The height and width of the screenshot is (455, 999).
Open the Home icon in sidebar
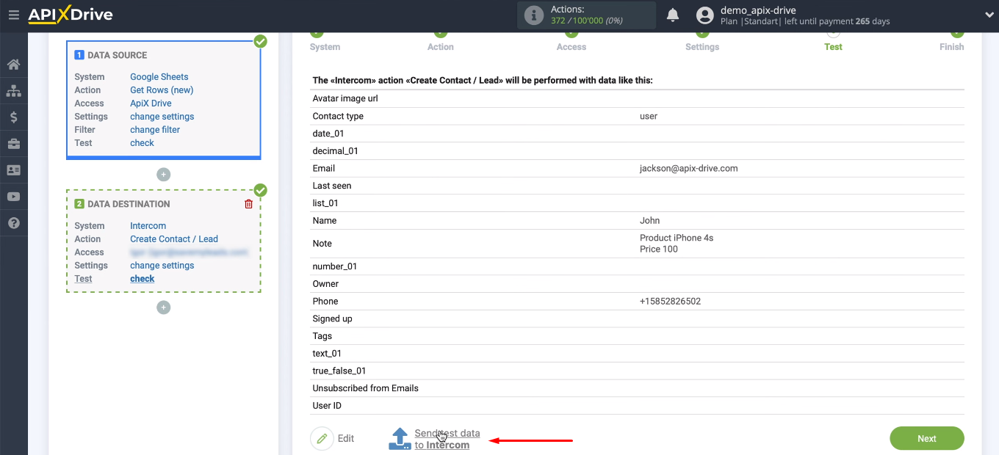point(13,65)
